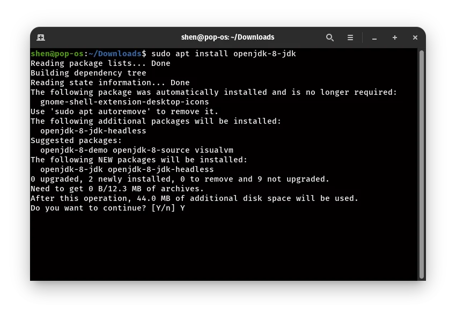Click the 'Suggested packages:' line
456x314 pixels.
tap(76, 140)
